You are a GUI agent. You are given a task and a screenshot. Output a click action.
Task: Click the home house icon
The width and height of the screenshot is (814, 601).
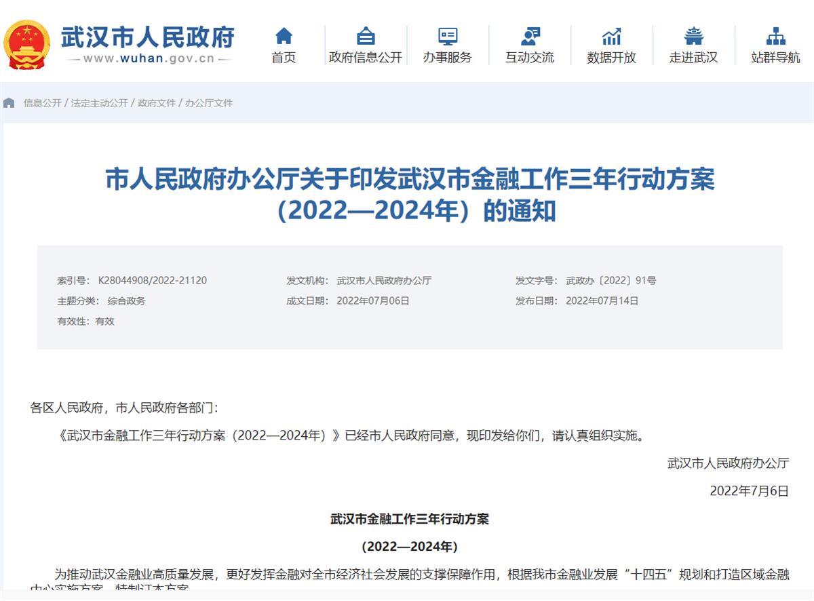pos(284,36)
